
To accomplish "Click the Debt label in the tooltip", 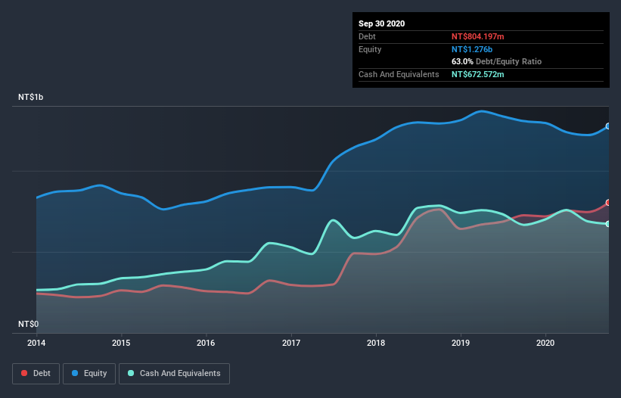I will click(x=367, y=36).
